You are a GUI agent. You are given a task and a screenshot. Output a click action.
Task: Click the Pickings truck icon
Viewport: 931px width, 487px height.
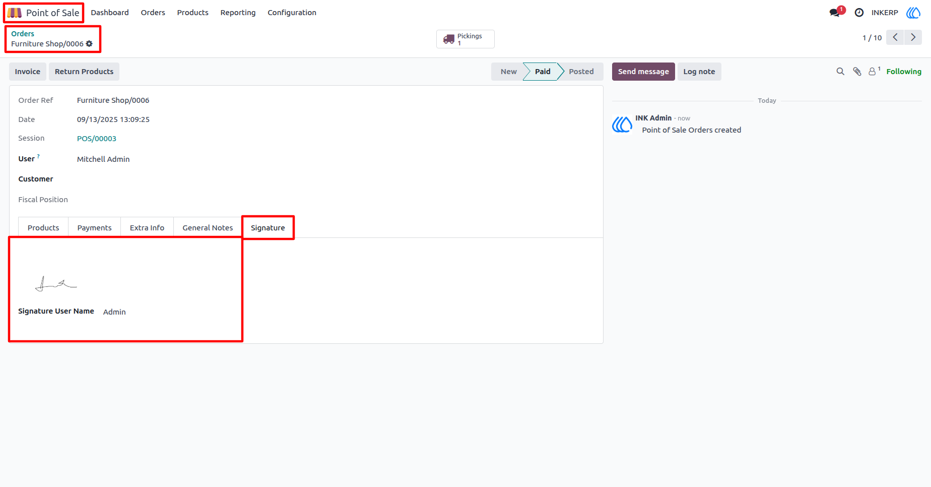tap(449, 39)
